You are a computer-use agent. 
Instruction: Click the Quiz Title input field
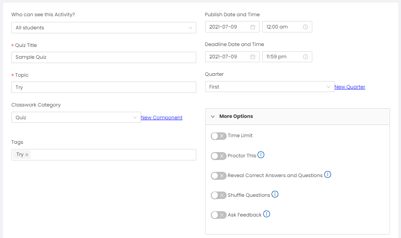(104, 57)
